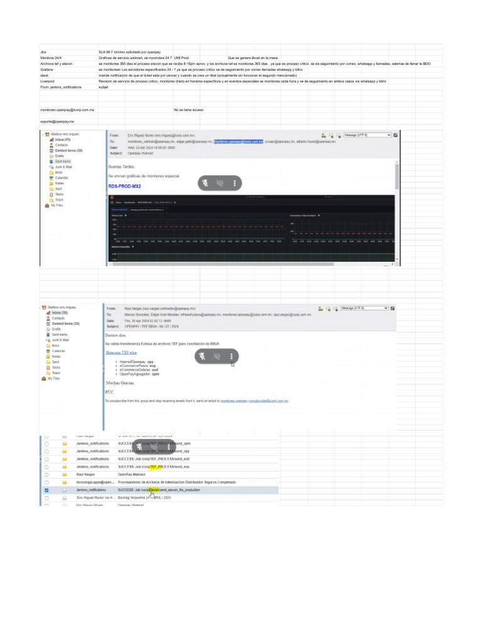Click pin-off icon on overlay in TEF BBVA email
The width and height of the screenshot is (482, 643).
[x=202, y=357]
